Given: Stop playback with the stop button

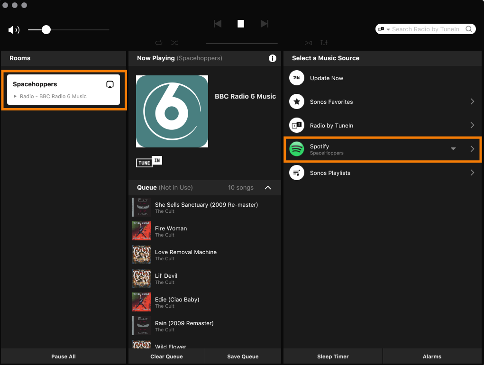Looking at the screenshot, I should coord(241,24).
